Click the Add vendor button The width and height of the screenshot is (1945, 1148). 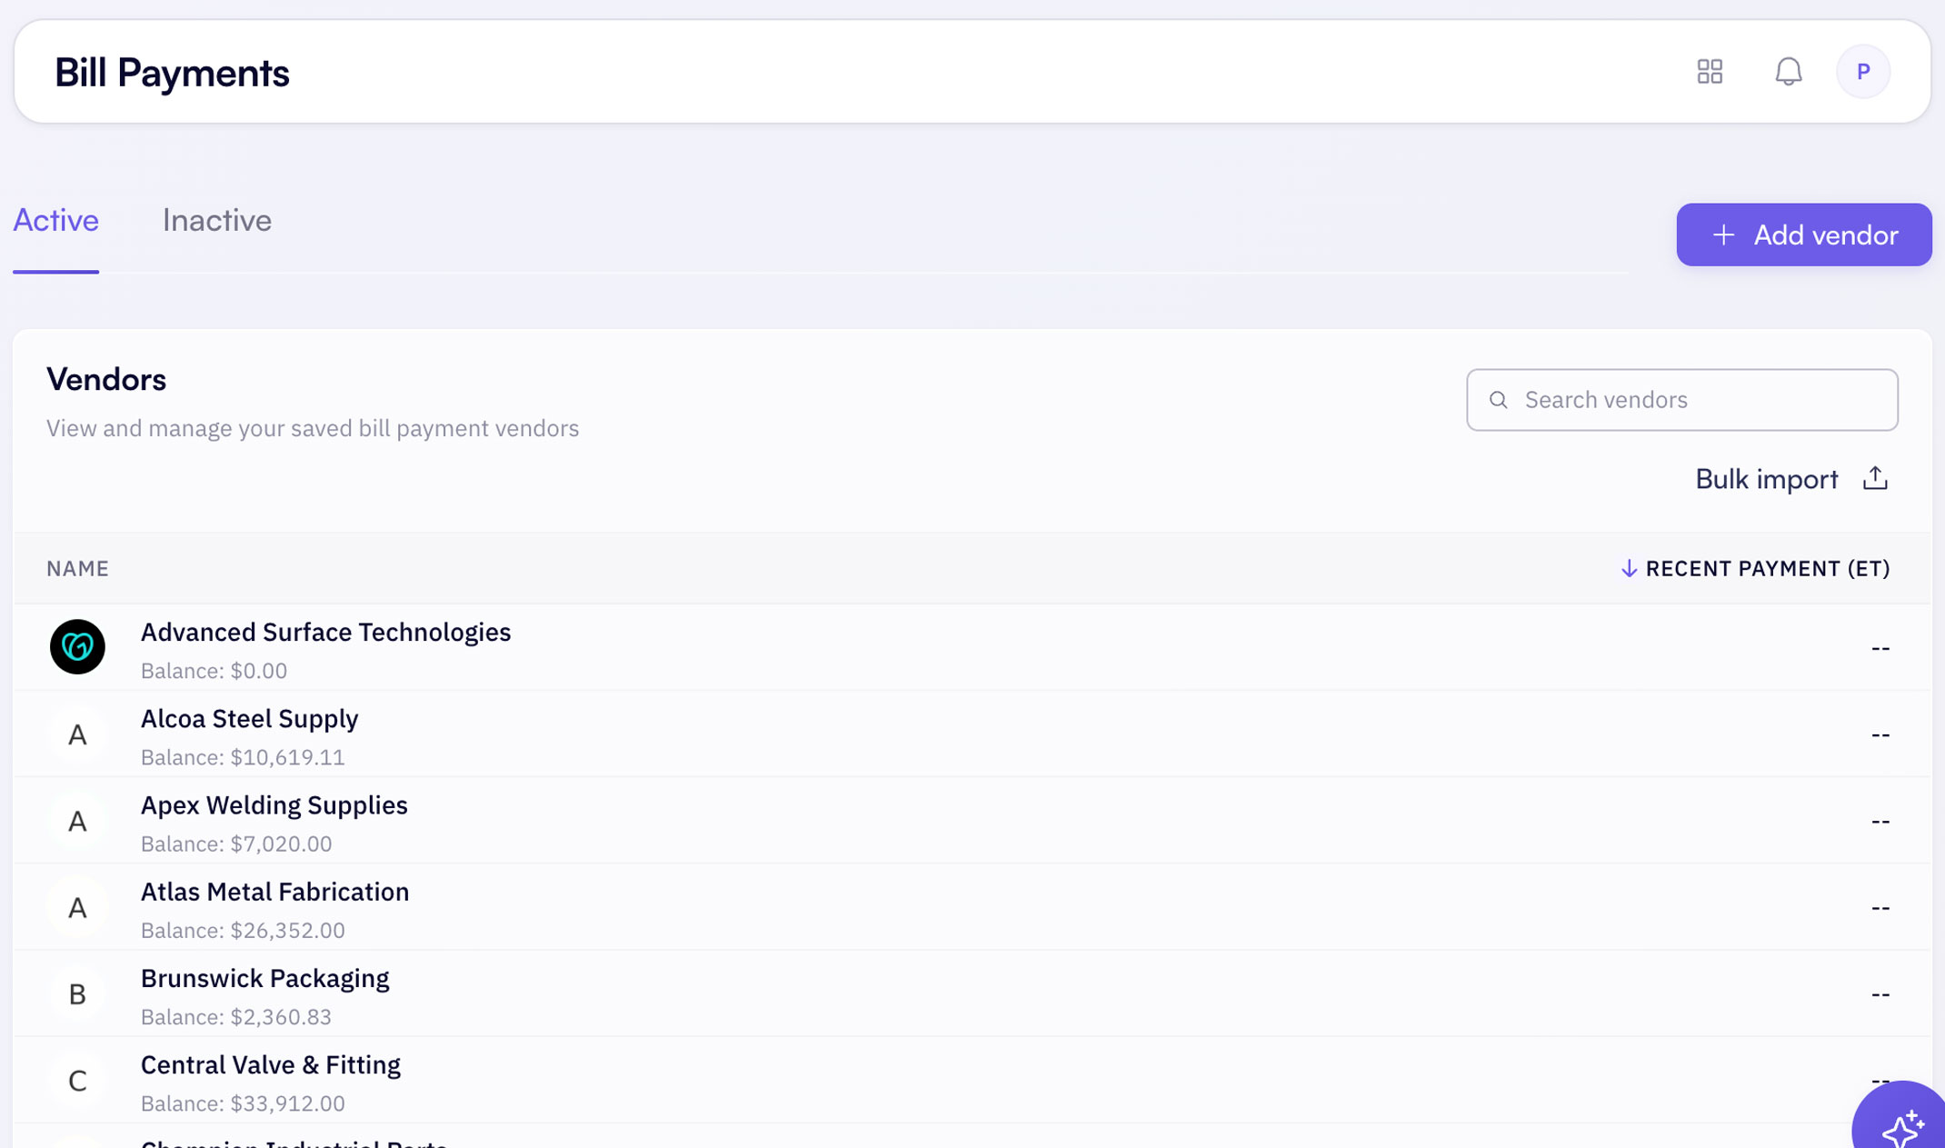[x=1803, y=235]
